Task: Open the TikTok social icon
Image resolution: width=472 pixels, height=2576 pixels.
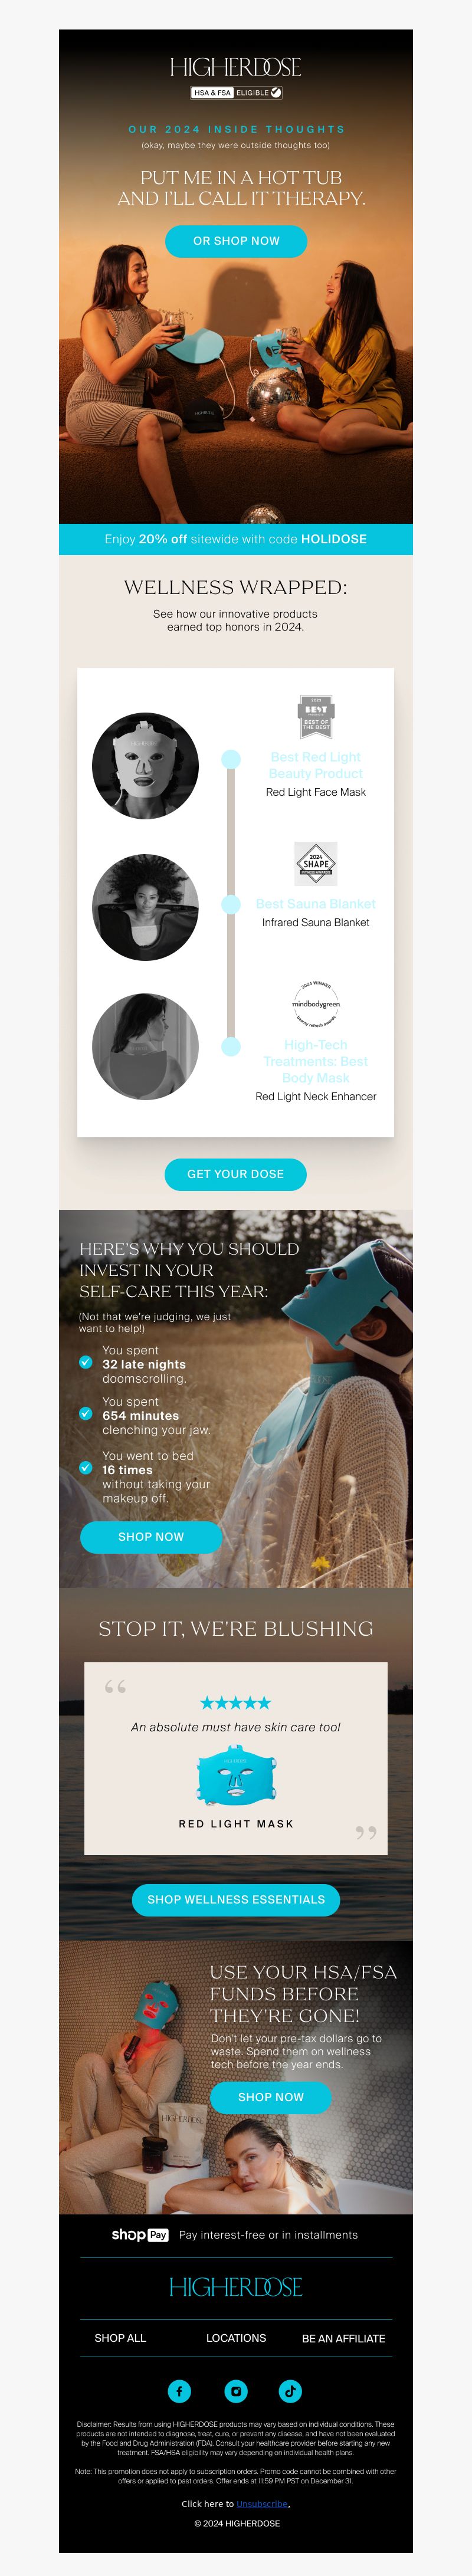Action: click(x=290, y=2391)
